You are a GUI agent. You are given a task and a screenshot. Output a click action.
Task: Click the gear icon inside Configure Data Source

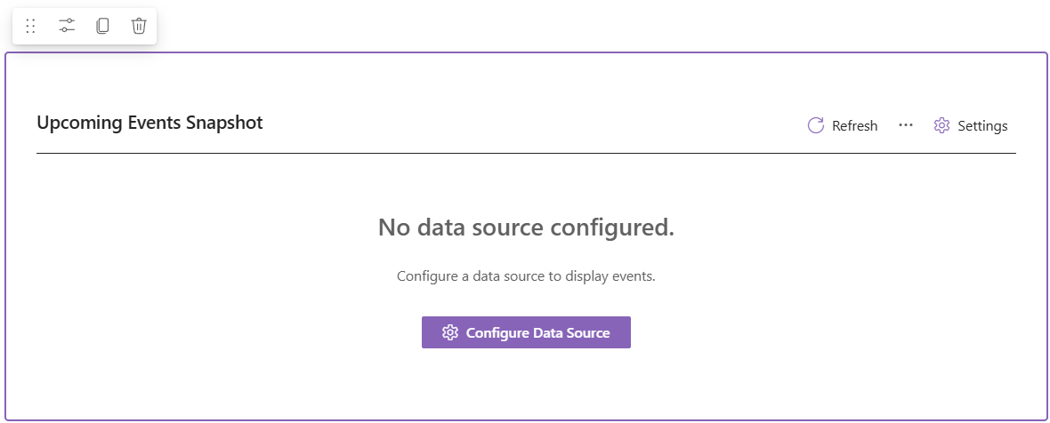click(x=450, y=332)
